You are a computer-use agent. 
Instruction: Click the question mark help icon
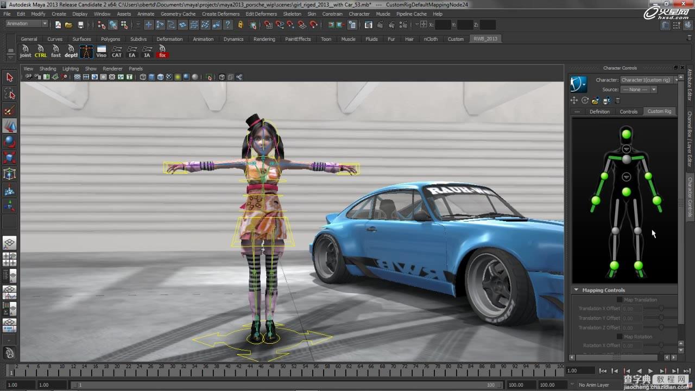pyautogui.click(x=228, y=24)
